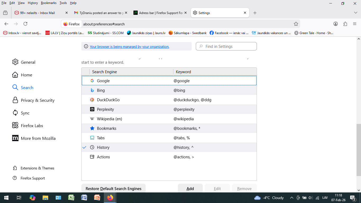
Task: Open Task View on the Windows taskbar
Action: coord(19,198)
